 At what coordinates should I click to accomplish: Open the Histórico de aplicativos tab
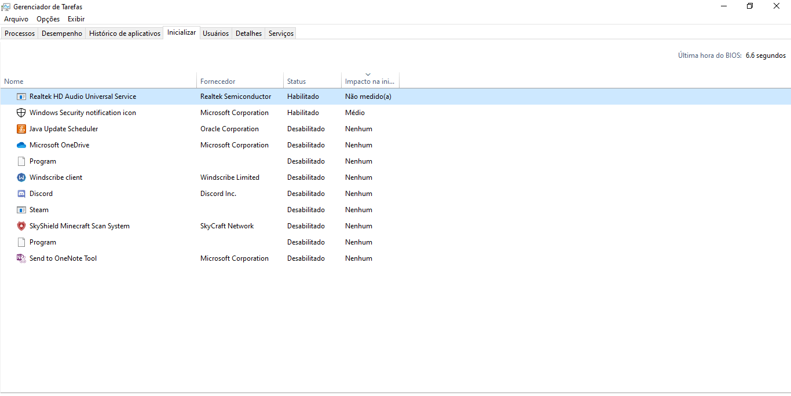pos(124,34)
